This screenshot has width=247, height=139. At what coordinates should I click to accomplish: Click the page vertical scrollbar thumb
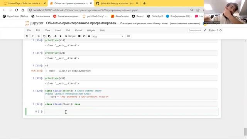point(245,132)
